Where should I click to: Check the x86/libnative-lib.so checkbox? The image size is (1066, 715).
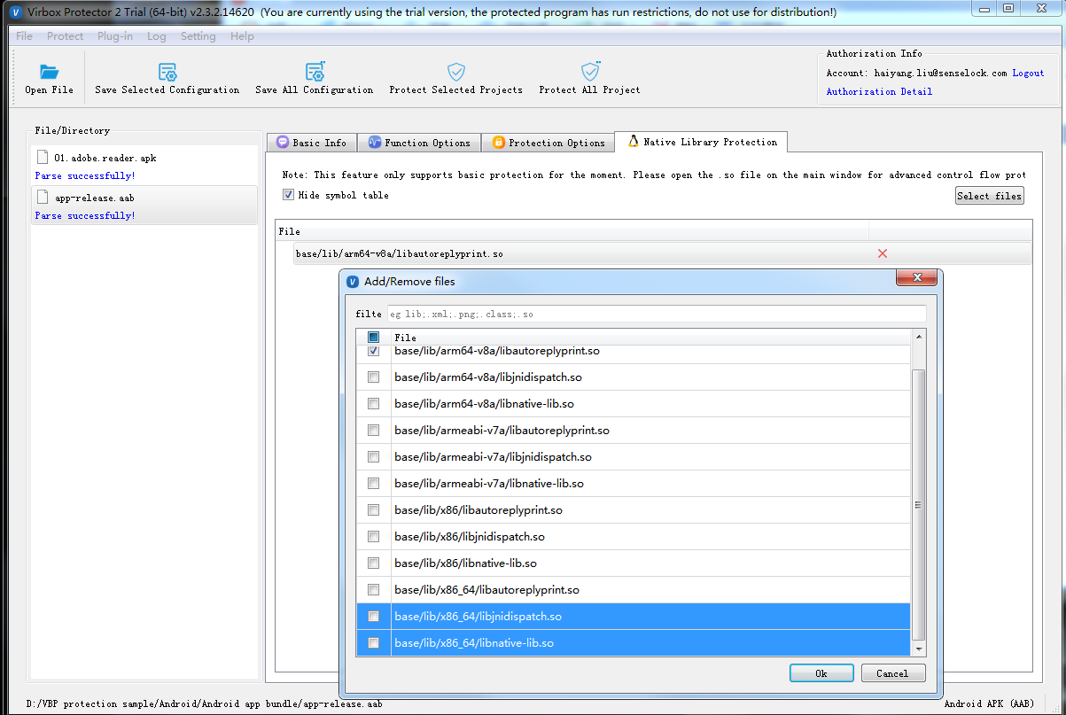pos(373,563)
